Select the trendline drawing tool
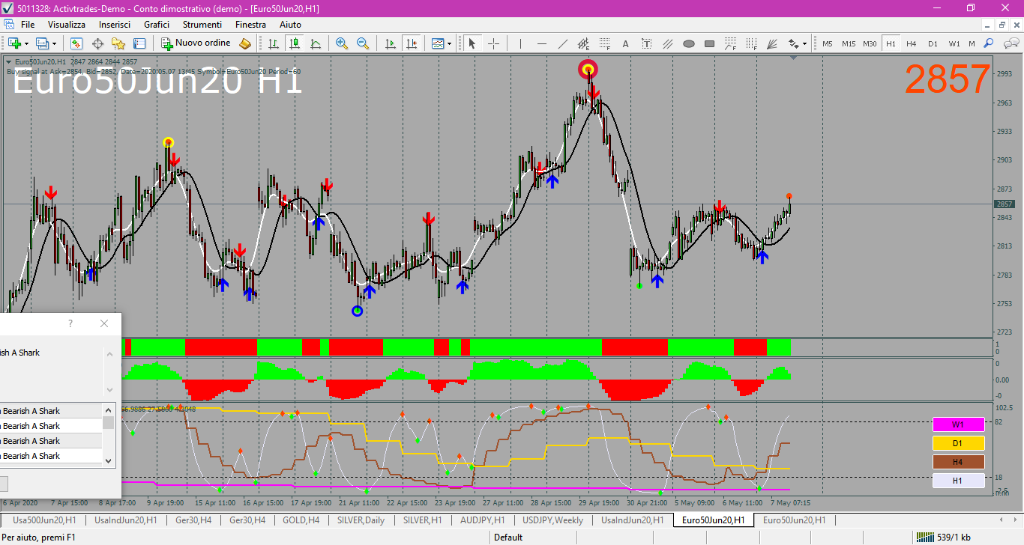 [x=563, y=43]
